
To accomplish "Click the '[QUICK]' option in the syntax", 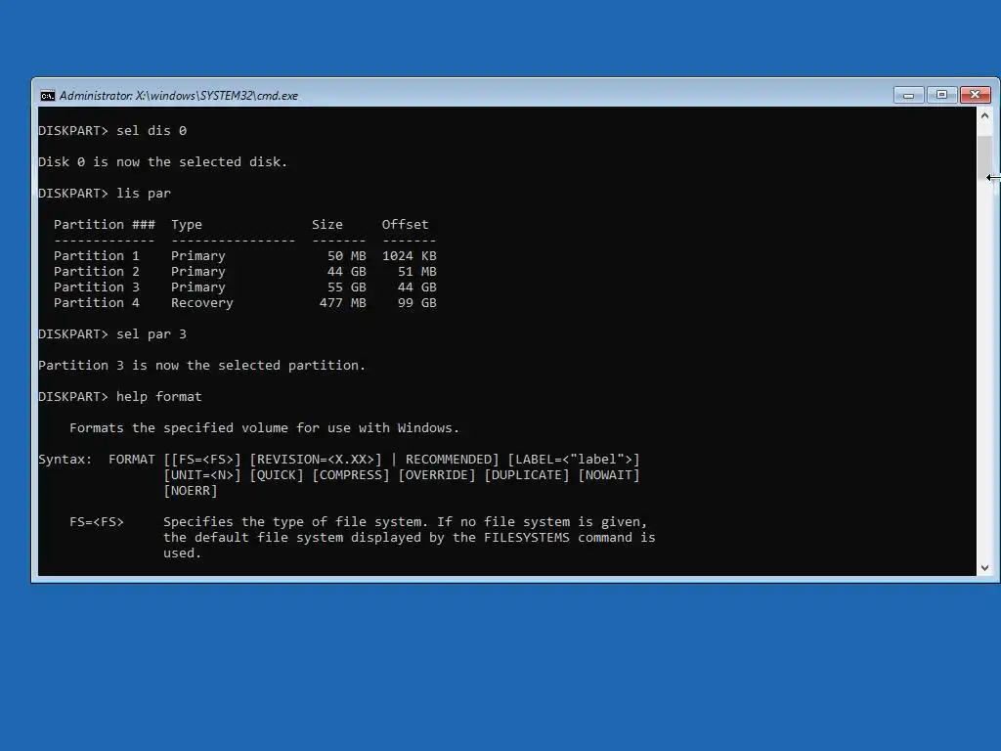I will [x=277, y=475].
